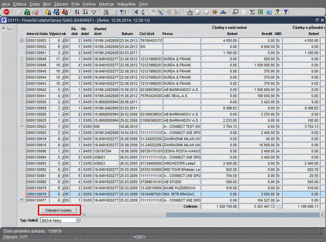This screenshot has height=242, width=326.
Task: Click the magnifier search document icon
Action: point(160,12)
